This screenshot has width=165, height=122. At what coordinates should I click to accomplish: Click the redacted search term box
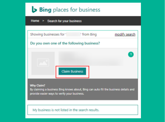coord(73,34)
